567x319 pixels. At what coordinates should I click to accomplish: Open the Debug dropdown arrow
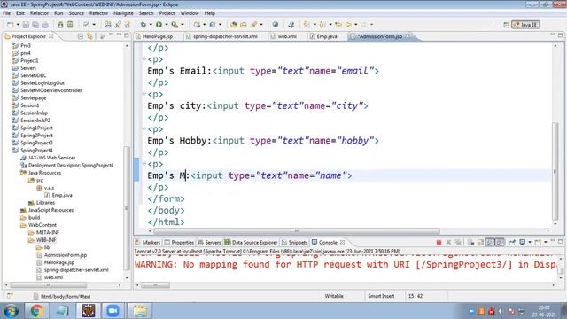(151, 25)
